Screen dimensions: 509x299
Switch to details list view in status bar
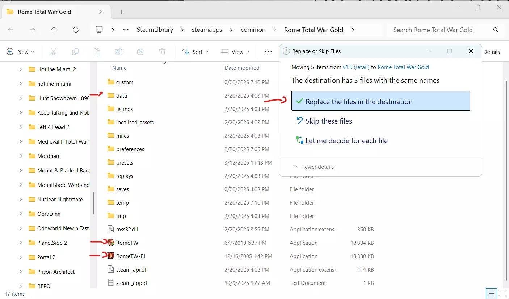coord(491,293)
